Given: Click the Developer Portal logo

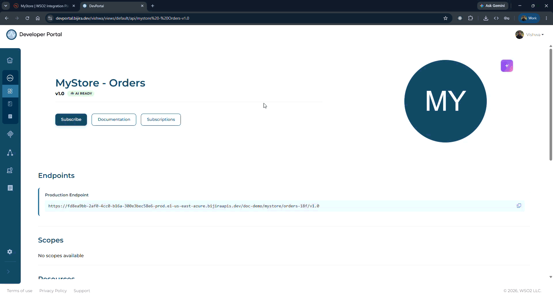Looking at the screenshot, I should [x=34, y=35].
